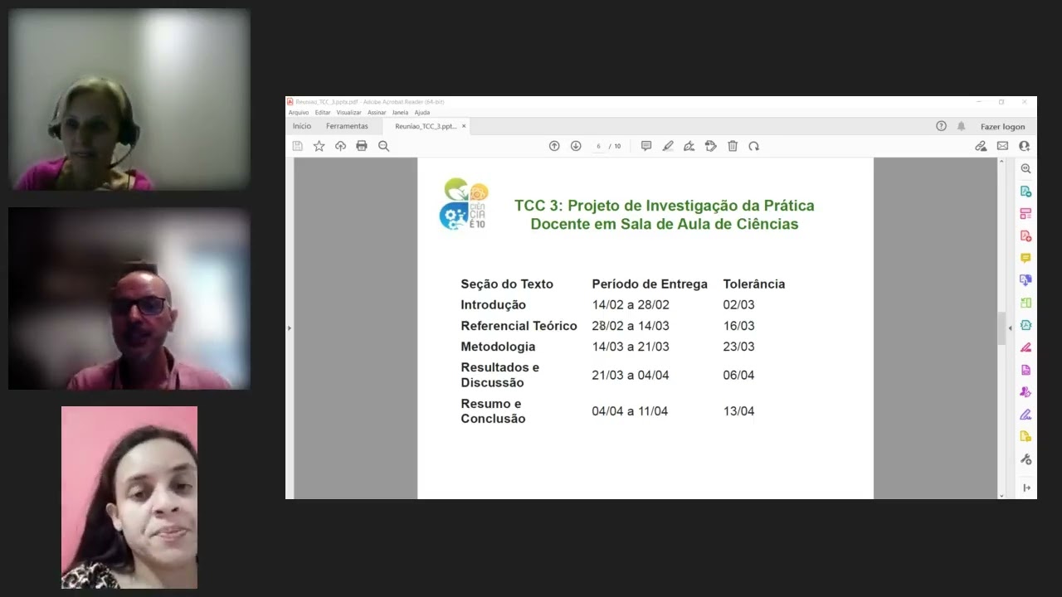The width and height of the screenshot is (1062, 597).
Task: Add a sticky note comment
Action: 646,146
